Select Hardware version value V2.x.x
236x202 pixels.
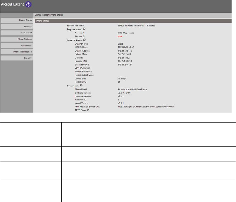pyautogui.click(x=121, y=96)
